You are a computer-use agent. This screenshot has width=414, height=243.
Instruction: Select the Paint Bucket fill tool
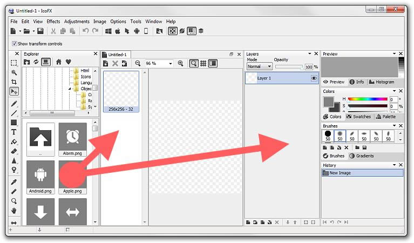[13, 141]
